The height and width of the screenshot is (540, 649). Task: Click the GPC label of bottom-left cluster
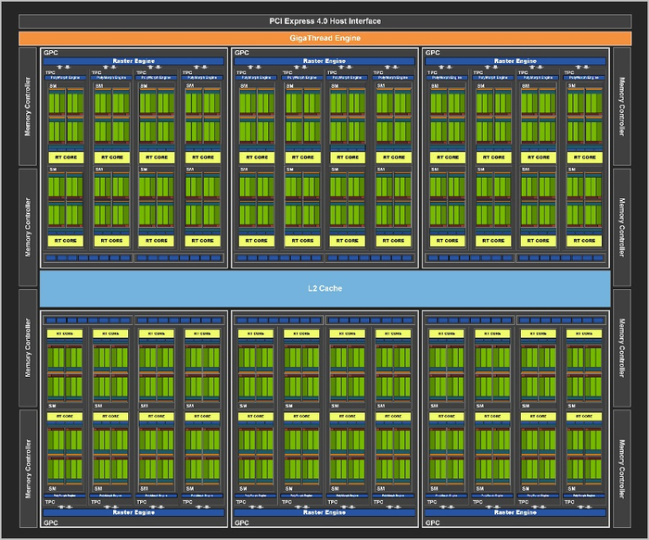[50, 523]
